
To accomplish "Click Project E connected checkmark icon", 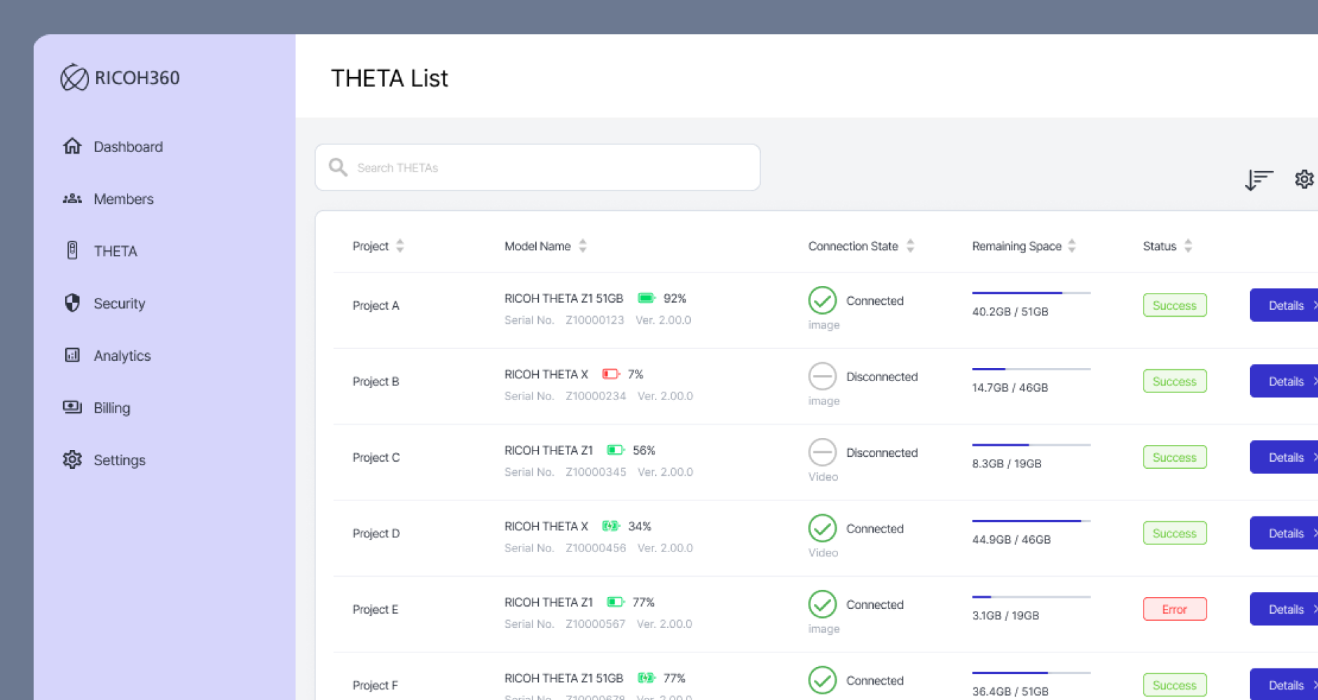I will [823, 604].
